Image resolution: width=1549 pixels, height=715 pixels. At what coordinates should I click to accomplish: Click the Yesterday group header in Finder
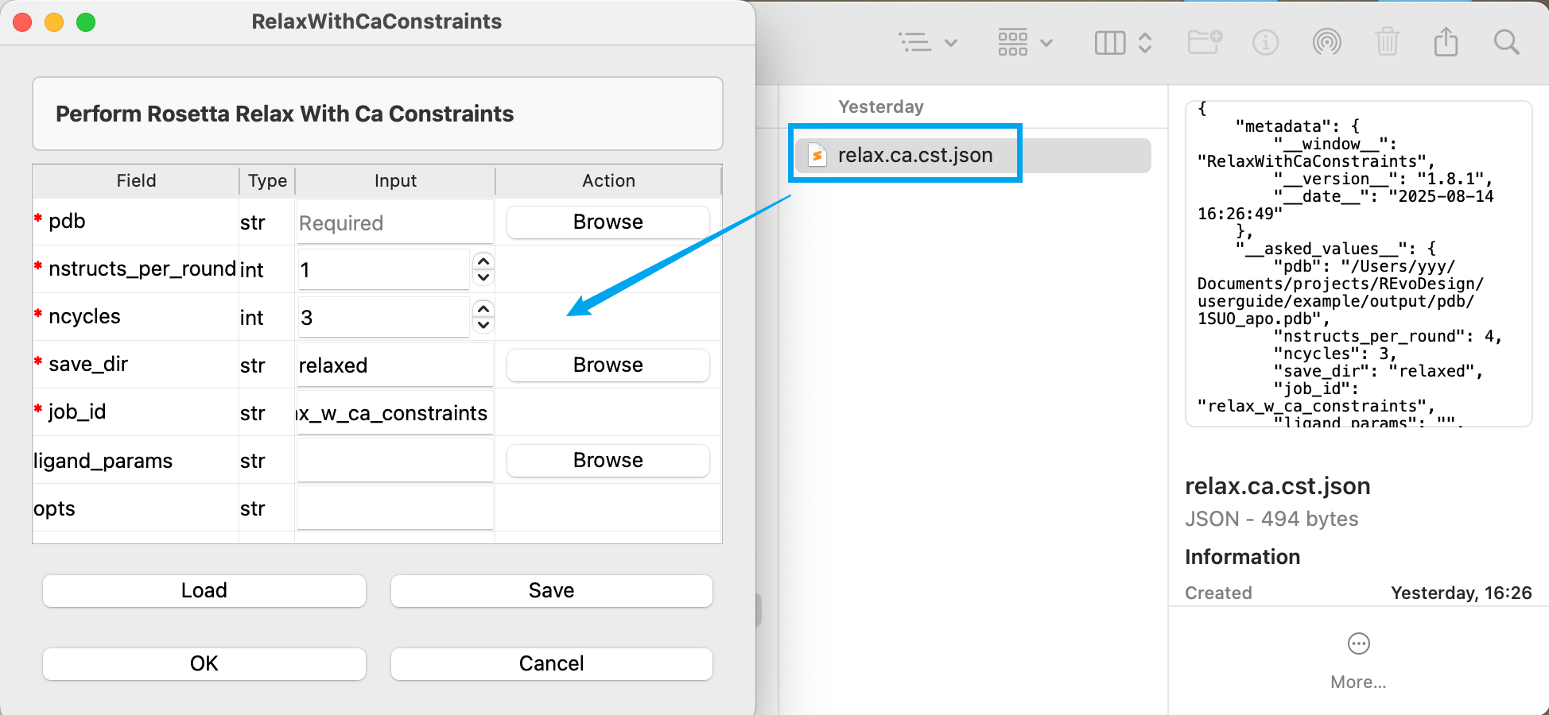coord(881,106)
